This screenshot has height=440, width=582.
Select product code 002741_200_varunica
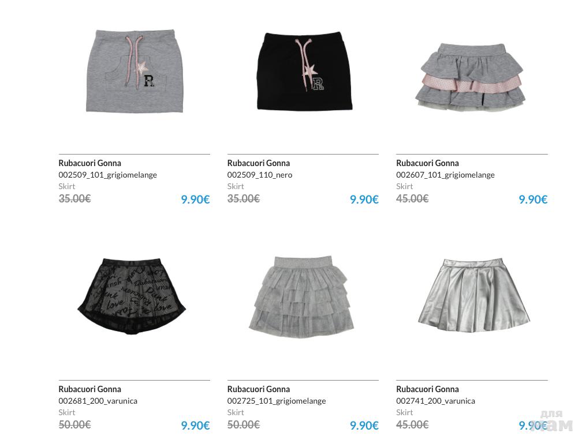click(x=436, y=401)
